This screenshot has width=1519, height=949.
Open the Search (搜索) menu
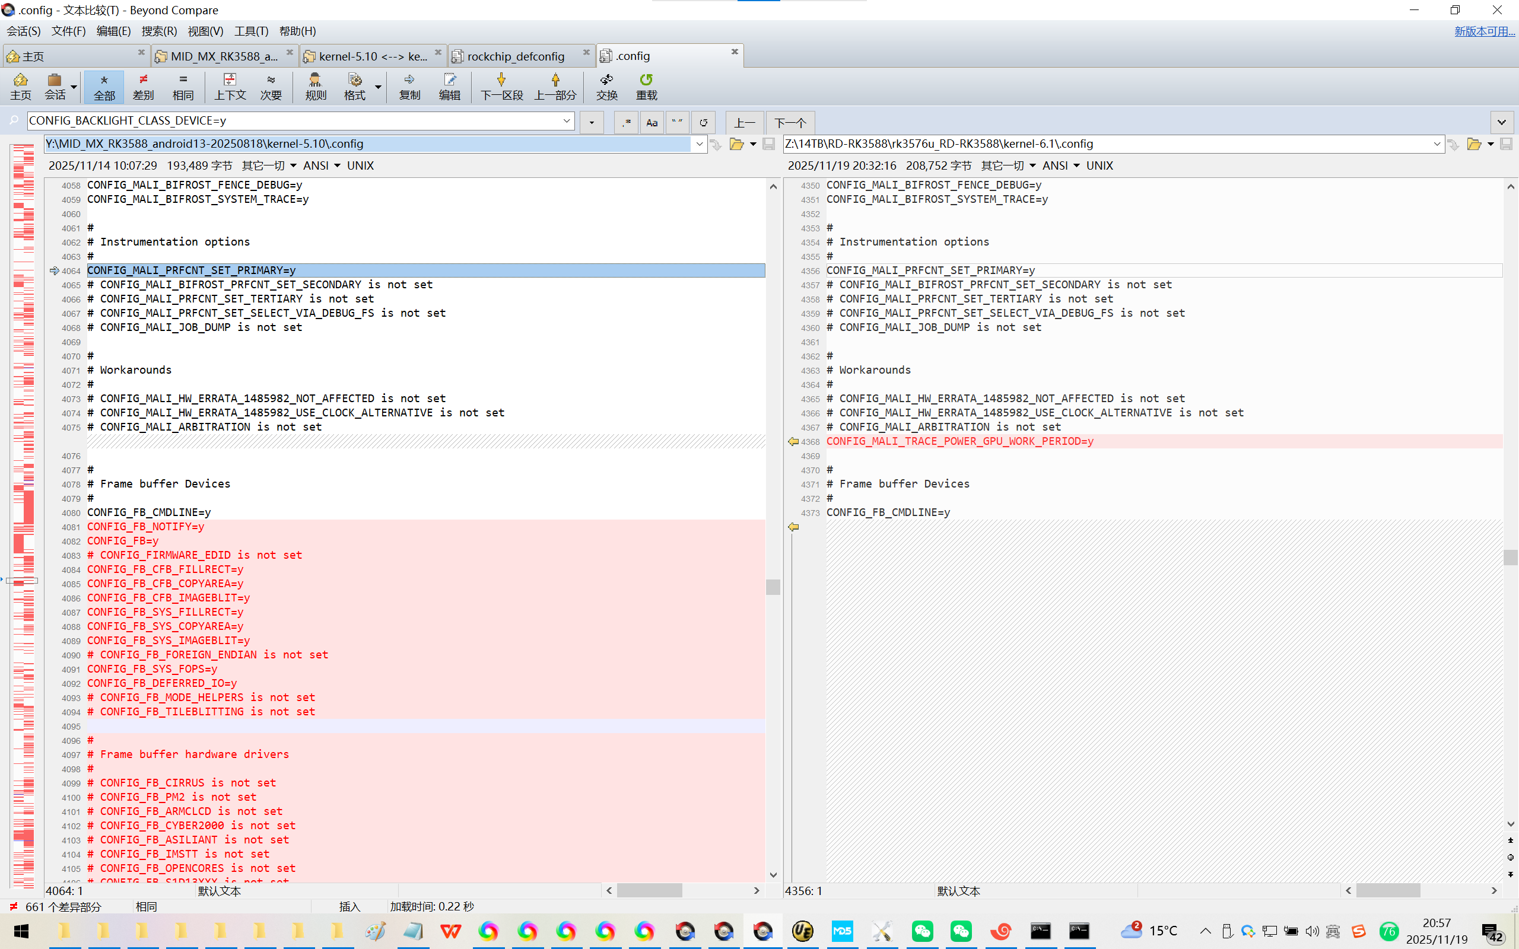point(159,31)
